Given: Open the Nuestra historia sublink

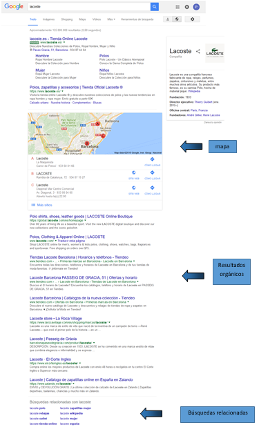Looking at the screenshot, I should coord(60,103).
